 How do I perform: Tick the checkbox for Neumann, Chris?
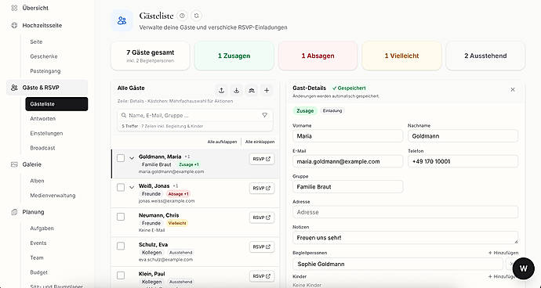(x=121, y=217)
